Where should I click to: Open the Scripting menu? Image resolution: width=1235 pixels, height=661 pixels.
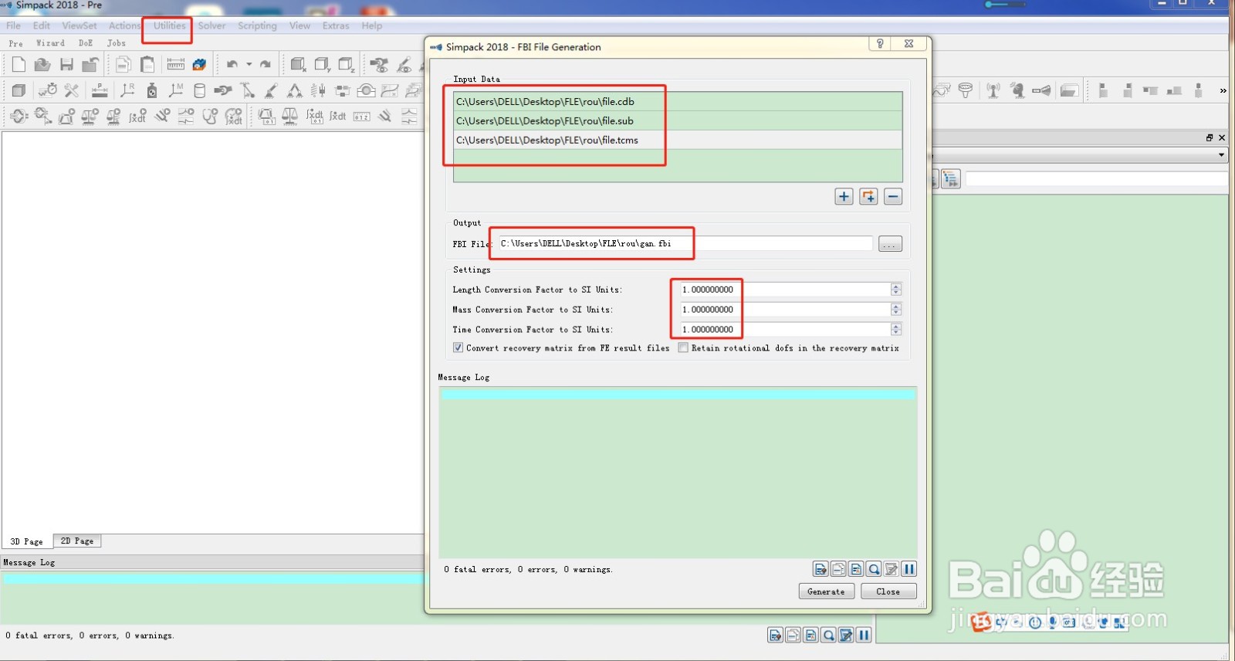pos(257,25)
